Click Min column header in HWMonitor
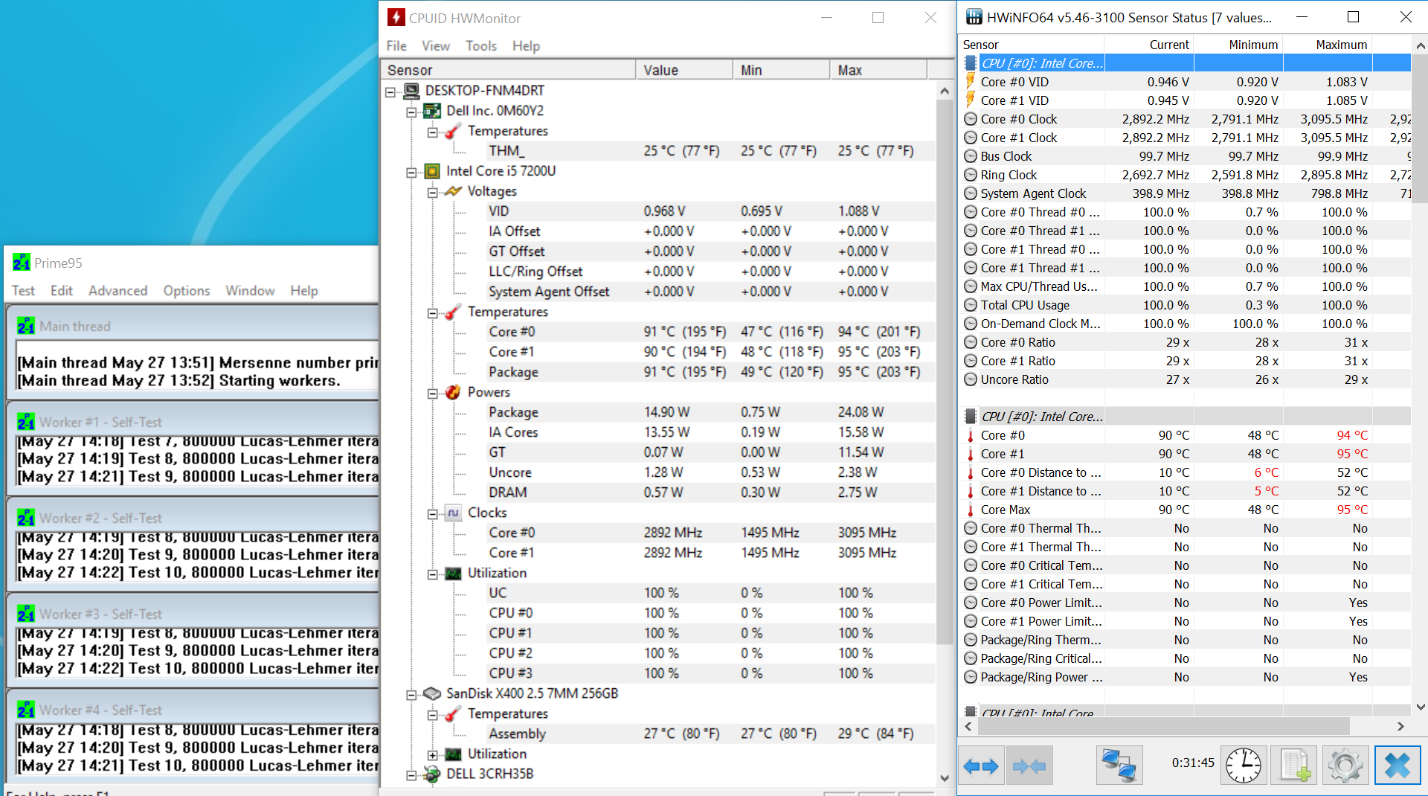Viewport: 1428px width, 796px height. click(782, 70)
